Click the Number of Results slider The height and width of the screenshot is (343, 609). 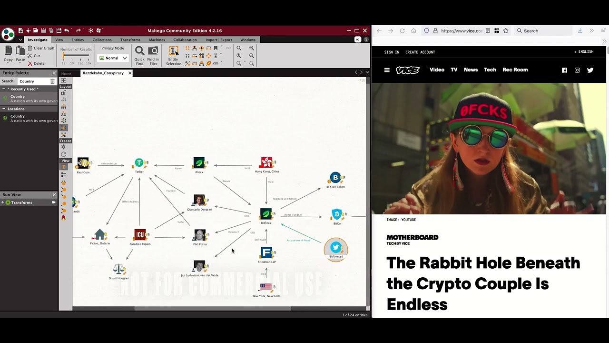click(76, 56)
